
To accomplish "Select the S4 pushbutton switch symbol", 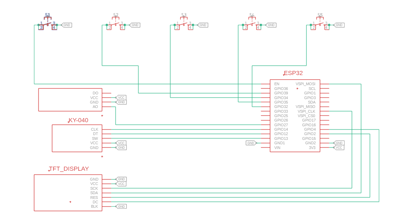I will click(252, 24).
